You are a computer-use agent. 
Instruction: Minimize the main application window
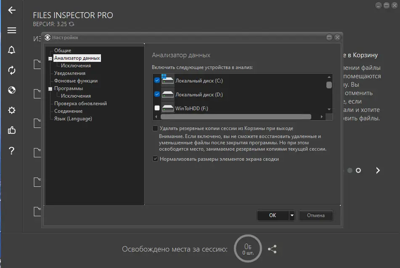tap(378, 5)
